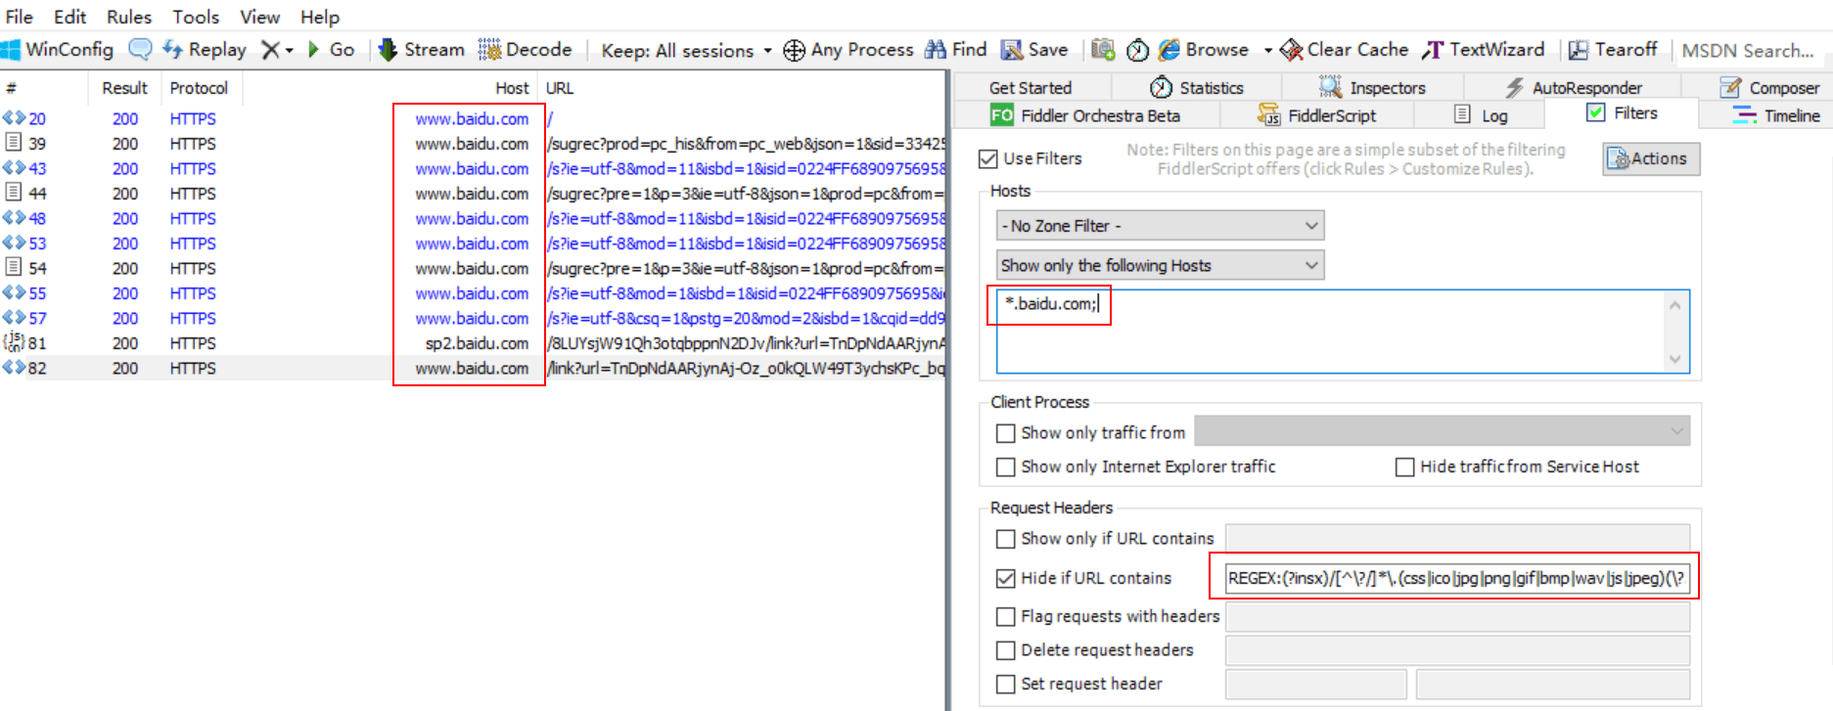Select session 39 document icon
1833x711 pixels.
click(14, 143)
